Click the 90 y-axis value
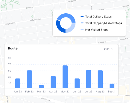Image resolution: width=130 pixels, height=103 pixels. (9, 58)
